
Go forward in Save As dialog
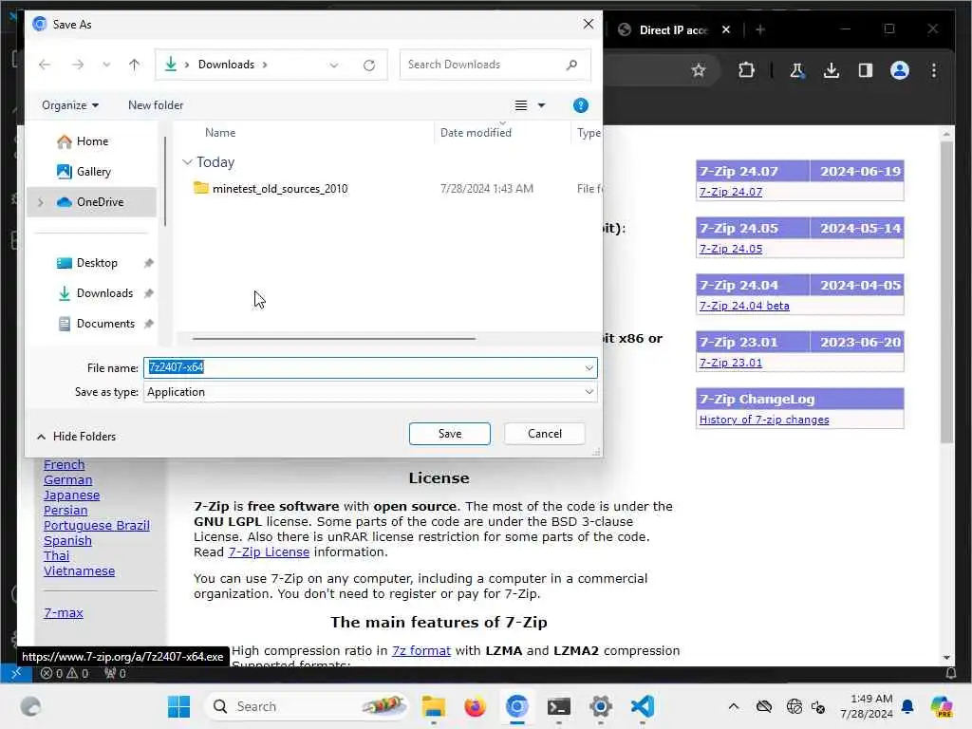[78, 65]
